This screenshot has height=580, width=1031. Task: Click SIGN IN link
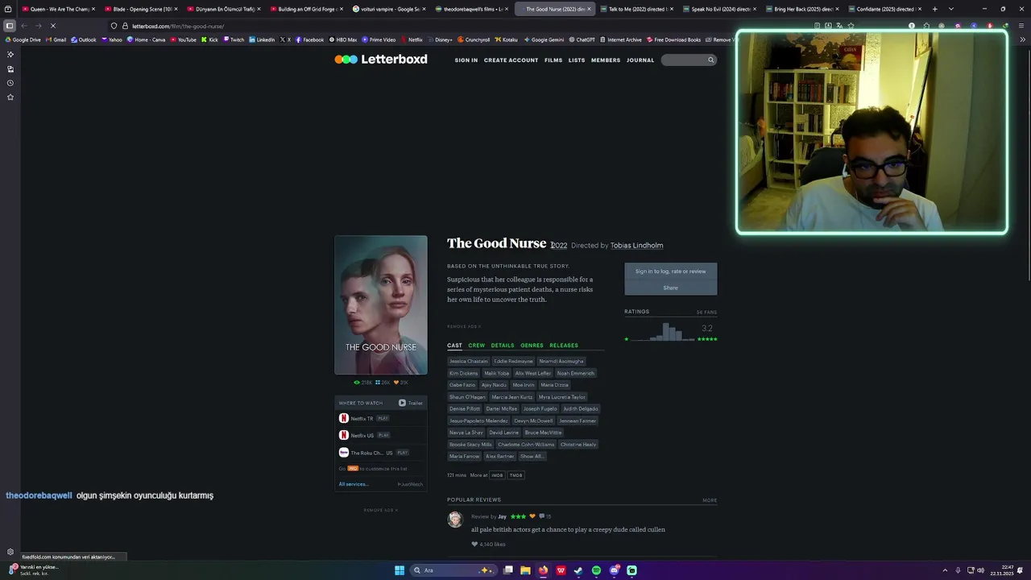click(x=466, y=60)
